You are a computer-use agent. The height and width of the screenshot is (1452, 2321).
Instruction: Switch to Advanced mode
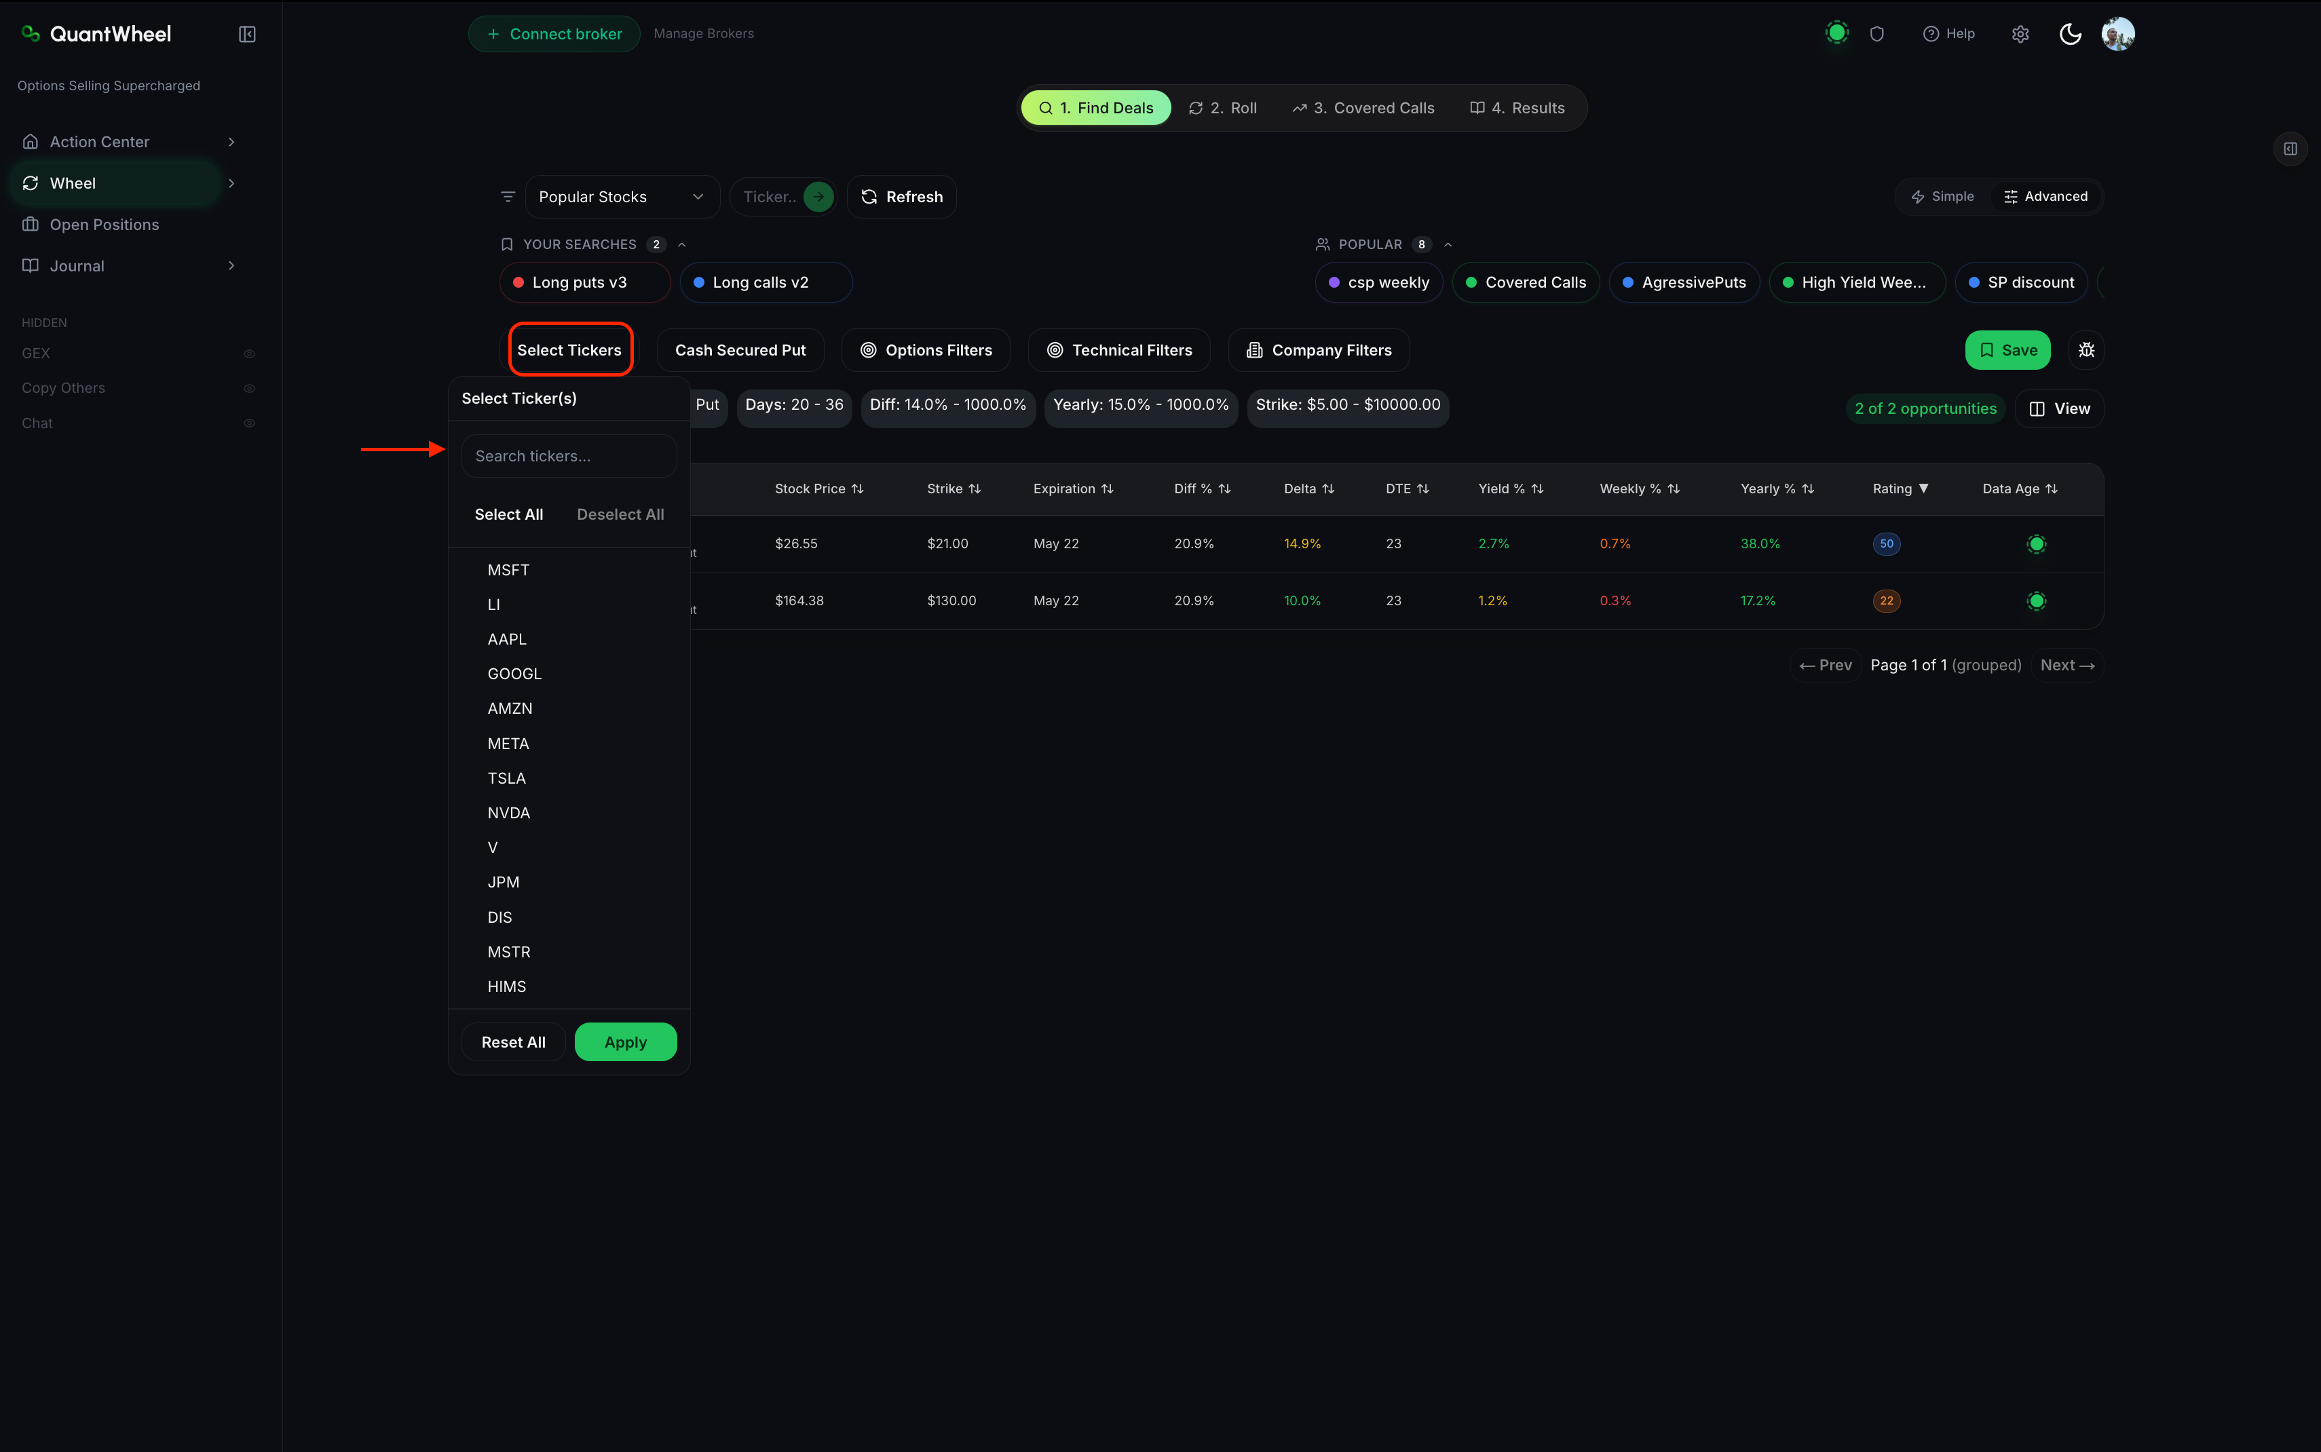click(2045, 197)
